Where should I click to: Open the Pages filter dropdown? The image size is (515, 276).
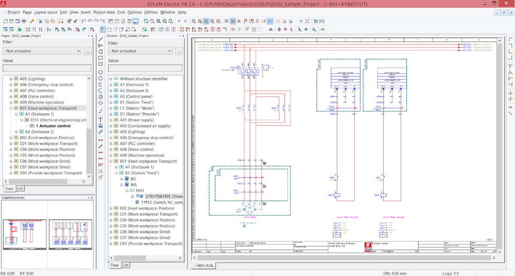point(42,51)
